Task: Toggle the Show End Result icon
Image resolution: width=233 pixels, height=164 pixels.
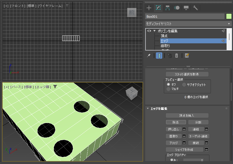Action: pos(159,56)
